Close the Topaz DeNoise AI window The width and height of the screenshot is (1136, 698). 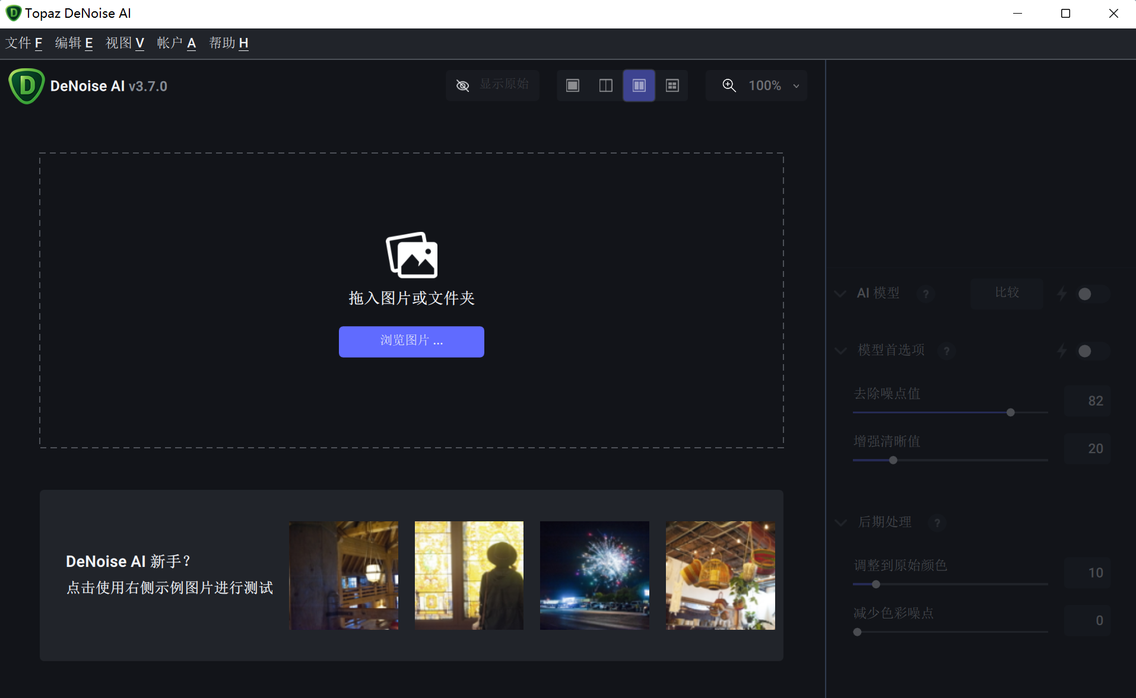tap(1113, 14)
